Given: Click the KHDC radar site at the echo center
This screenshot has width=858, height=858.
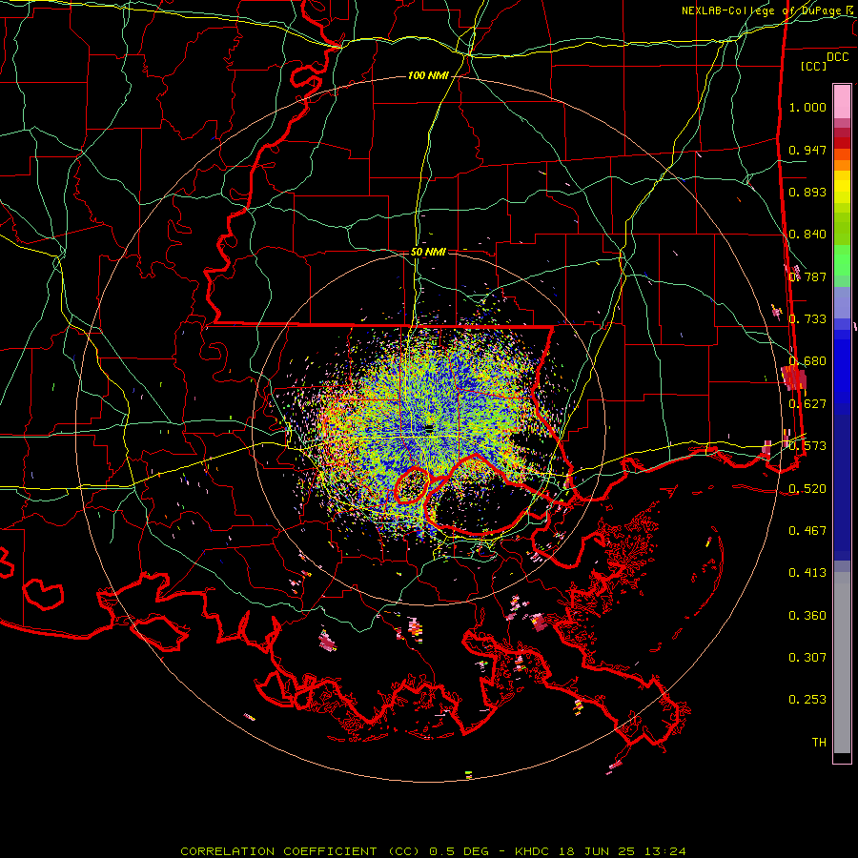Looking at the screenshot, I should 430,427.
